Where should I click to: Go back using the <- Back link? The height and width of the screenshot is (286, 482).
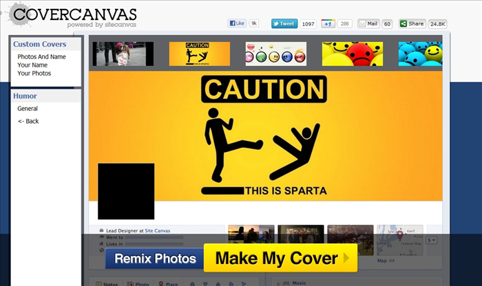[x=28, y=121]
